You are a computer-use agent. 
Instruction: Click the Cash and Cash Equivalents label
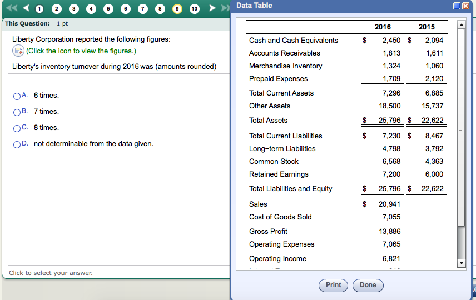pos(294,41)
